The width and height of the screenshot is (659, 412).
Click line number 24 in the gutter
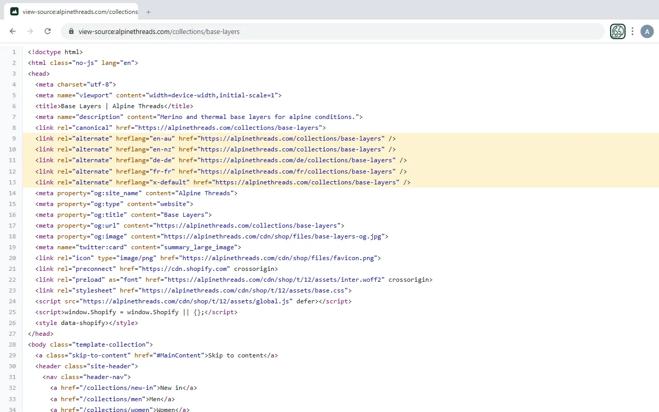point(12,301)
